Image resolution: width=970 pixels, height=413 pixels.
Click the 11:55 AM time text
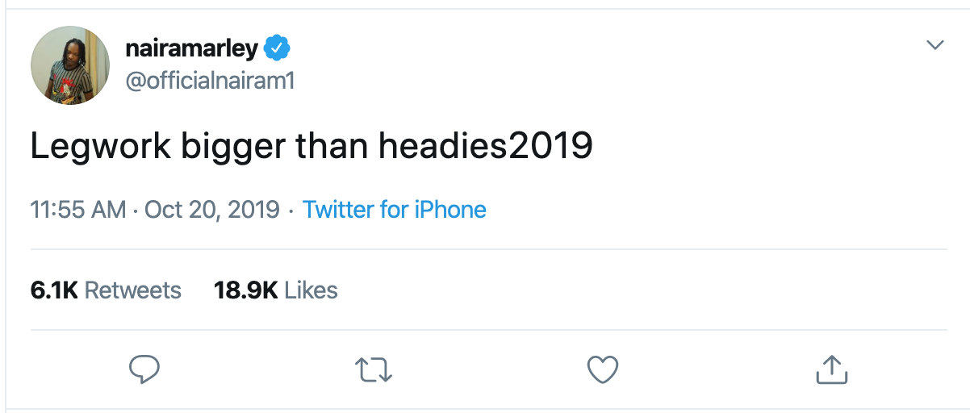pos(77,211)
